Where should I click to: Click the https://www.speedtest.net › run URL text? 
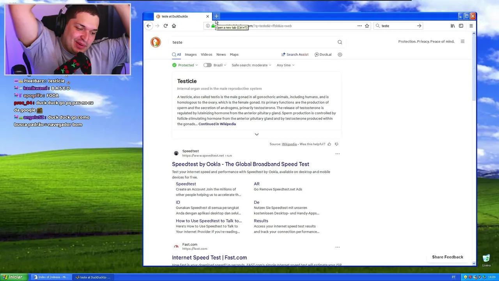tap(207, 156)
